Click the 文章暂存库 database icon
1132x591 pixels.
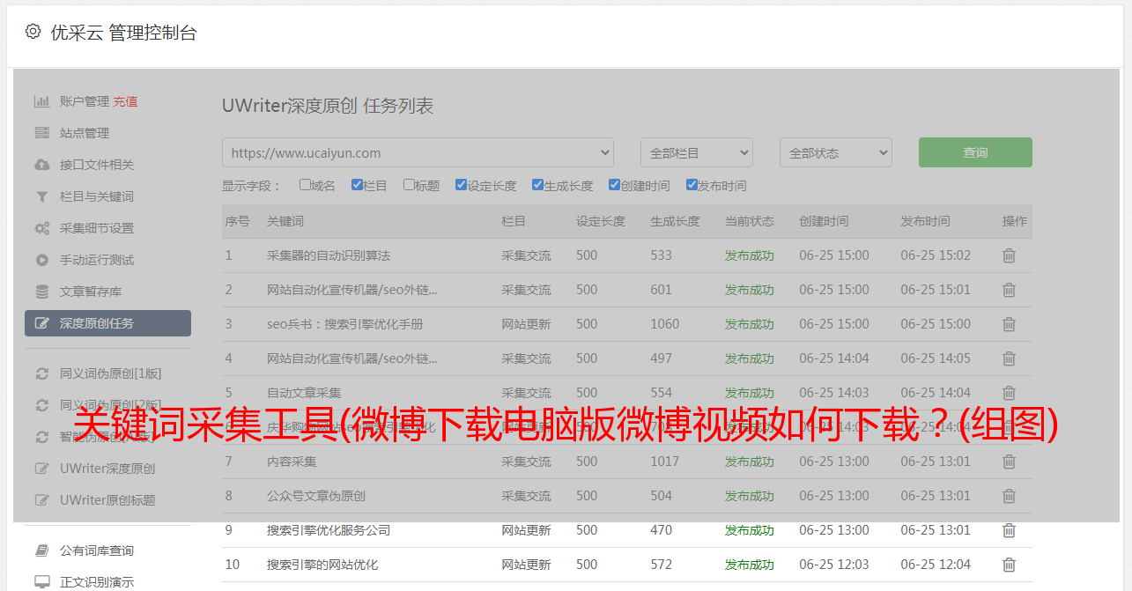41,292
